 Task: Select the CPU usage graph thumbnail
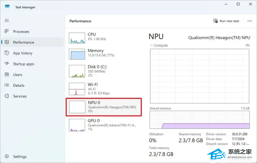click(77, 38)
